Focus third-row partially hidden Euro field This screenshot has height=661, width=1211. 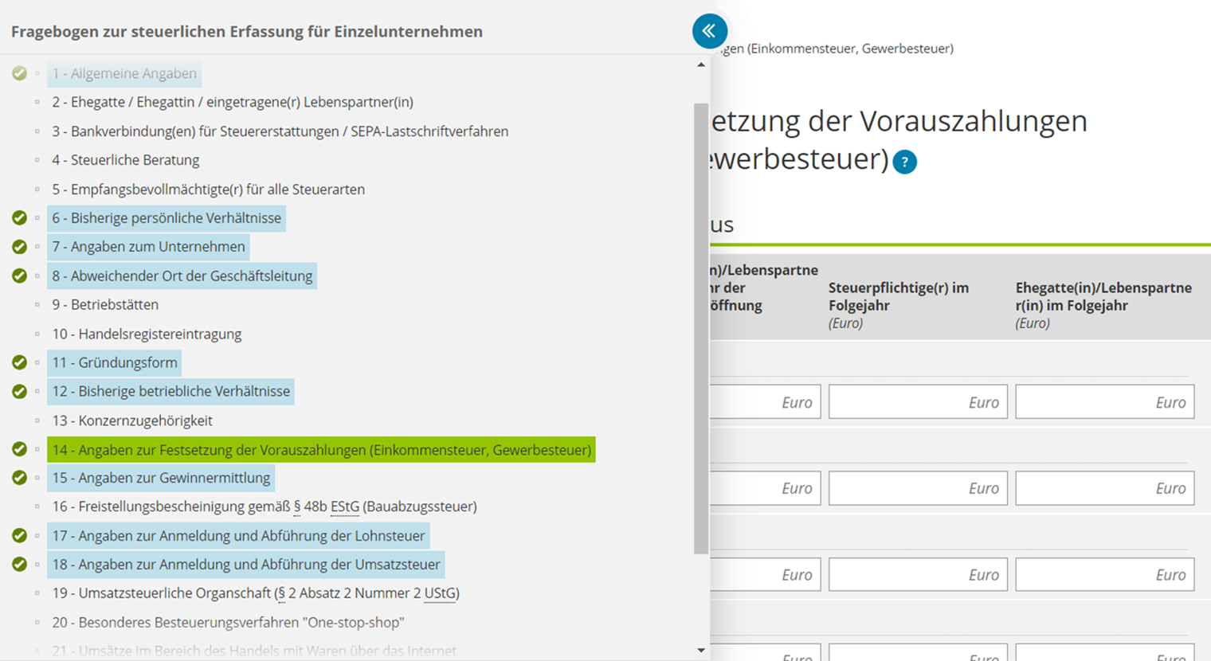765,574
